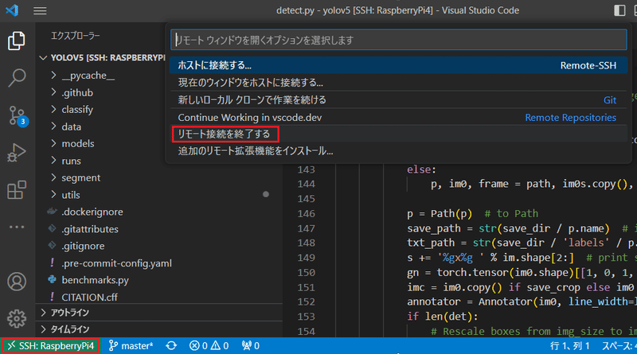Image resolution: width=637 pixels, height=354 pixels.
Task: Open the Manage gear icon
Action: [x=17, y=319]
